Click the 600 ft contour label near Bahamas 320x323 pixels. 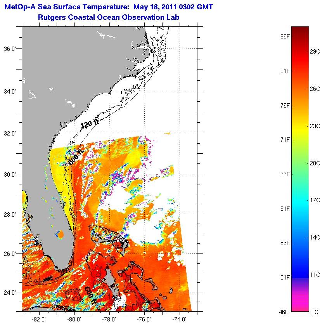coord(90,296)
